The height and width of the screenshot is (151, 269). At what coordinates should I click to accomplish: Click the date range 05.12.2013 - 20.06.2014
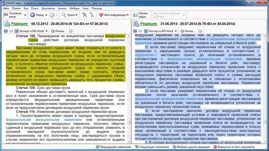[x=49, y=23]
